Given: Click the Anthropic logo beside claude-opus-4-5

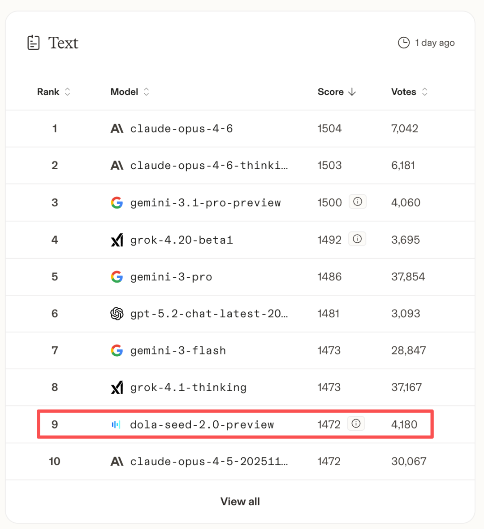Looking at the screenshot, I should click(x=117, y=461).
